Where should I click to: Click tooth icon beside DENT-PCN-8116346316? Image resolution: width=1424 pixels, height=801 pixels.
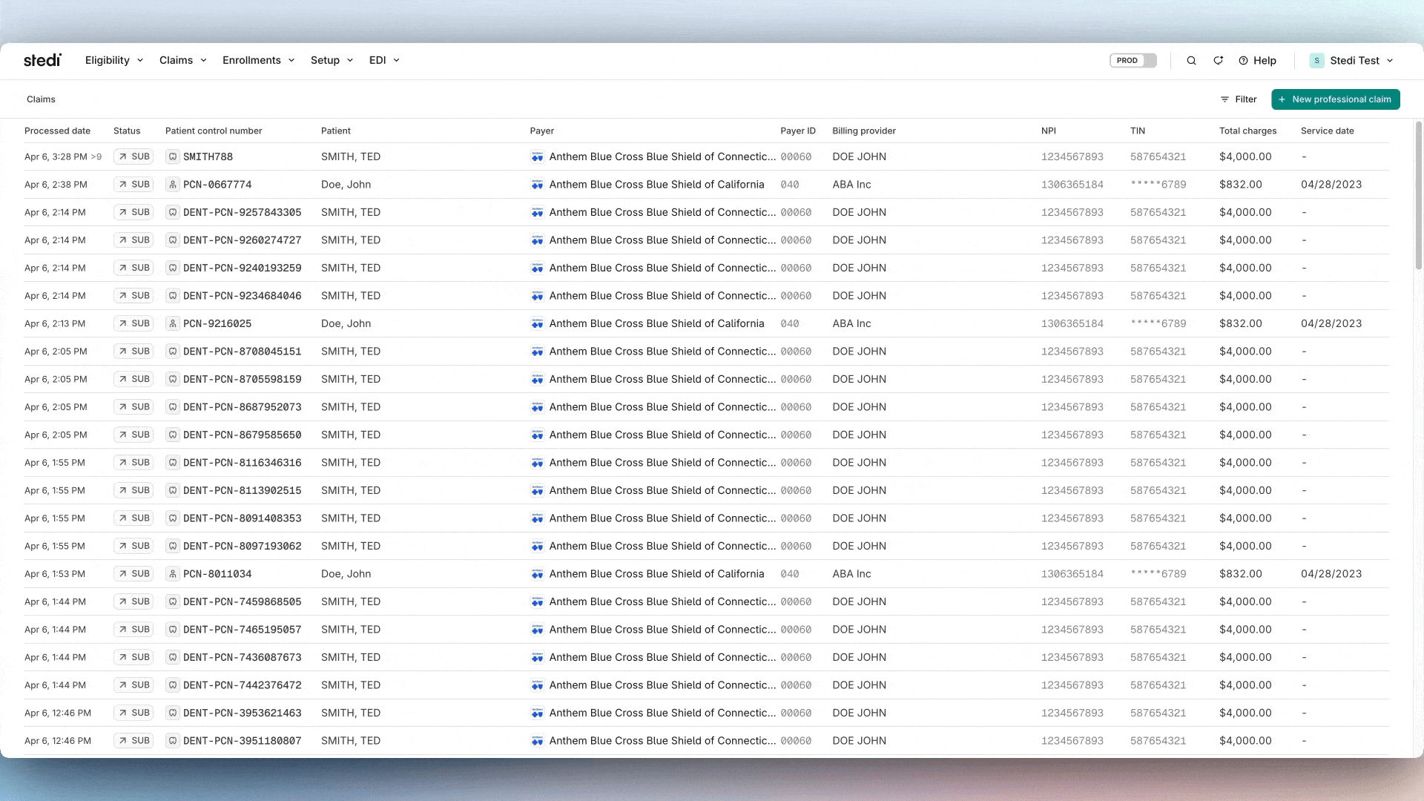point(172,463)
